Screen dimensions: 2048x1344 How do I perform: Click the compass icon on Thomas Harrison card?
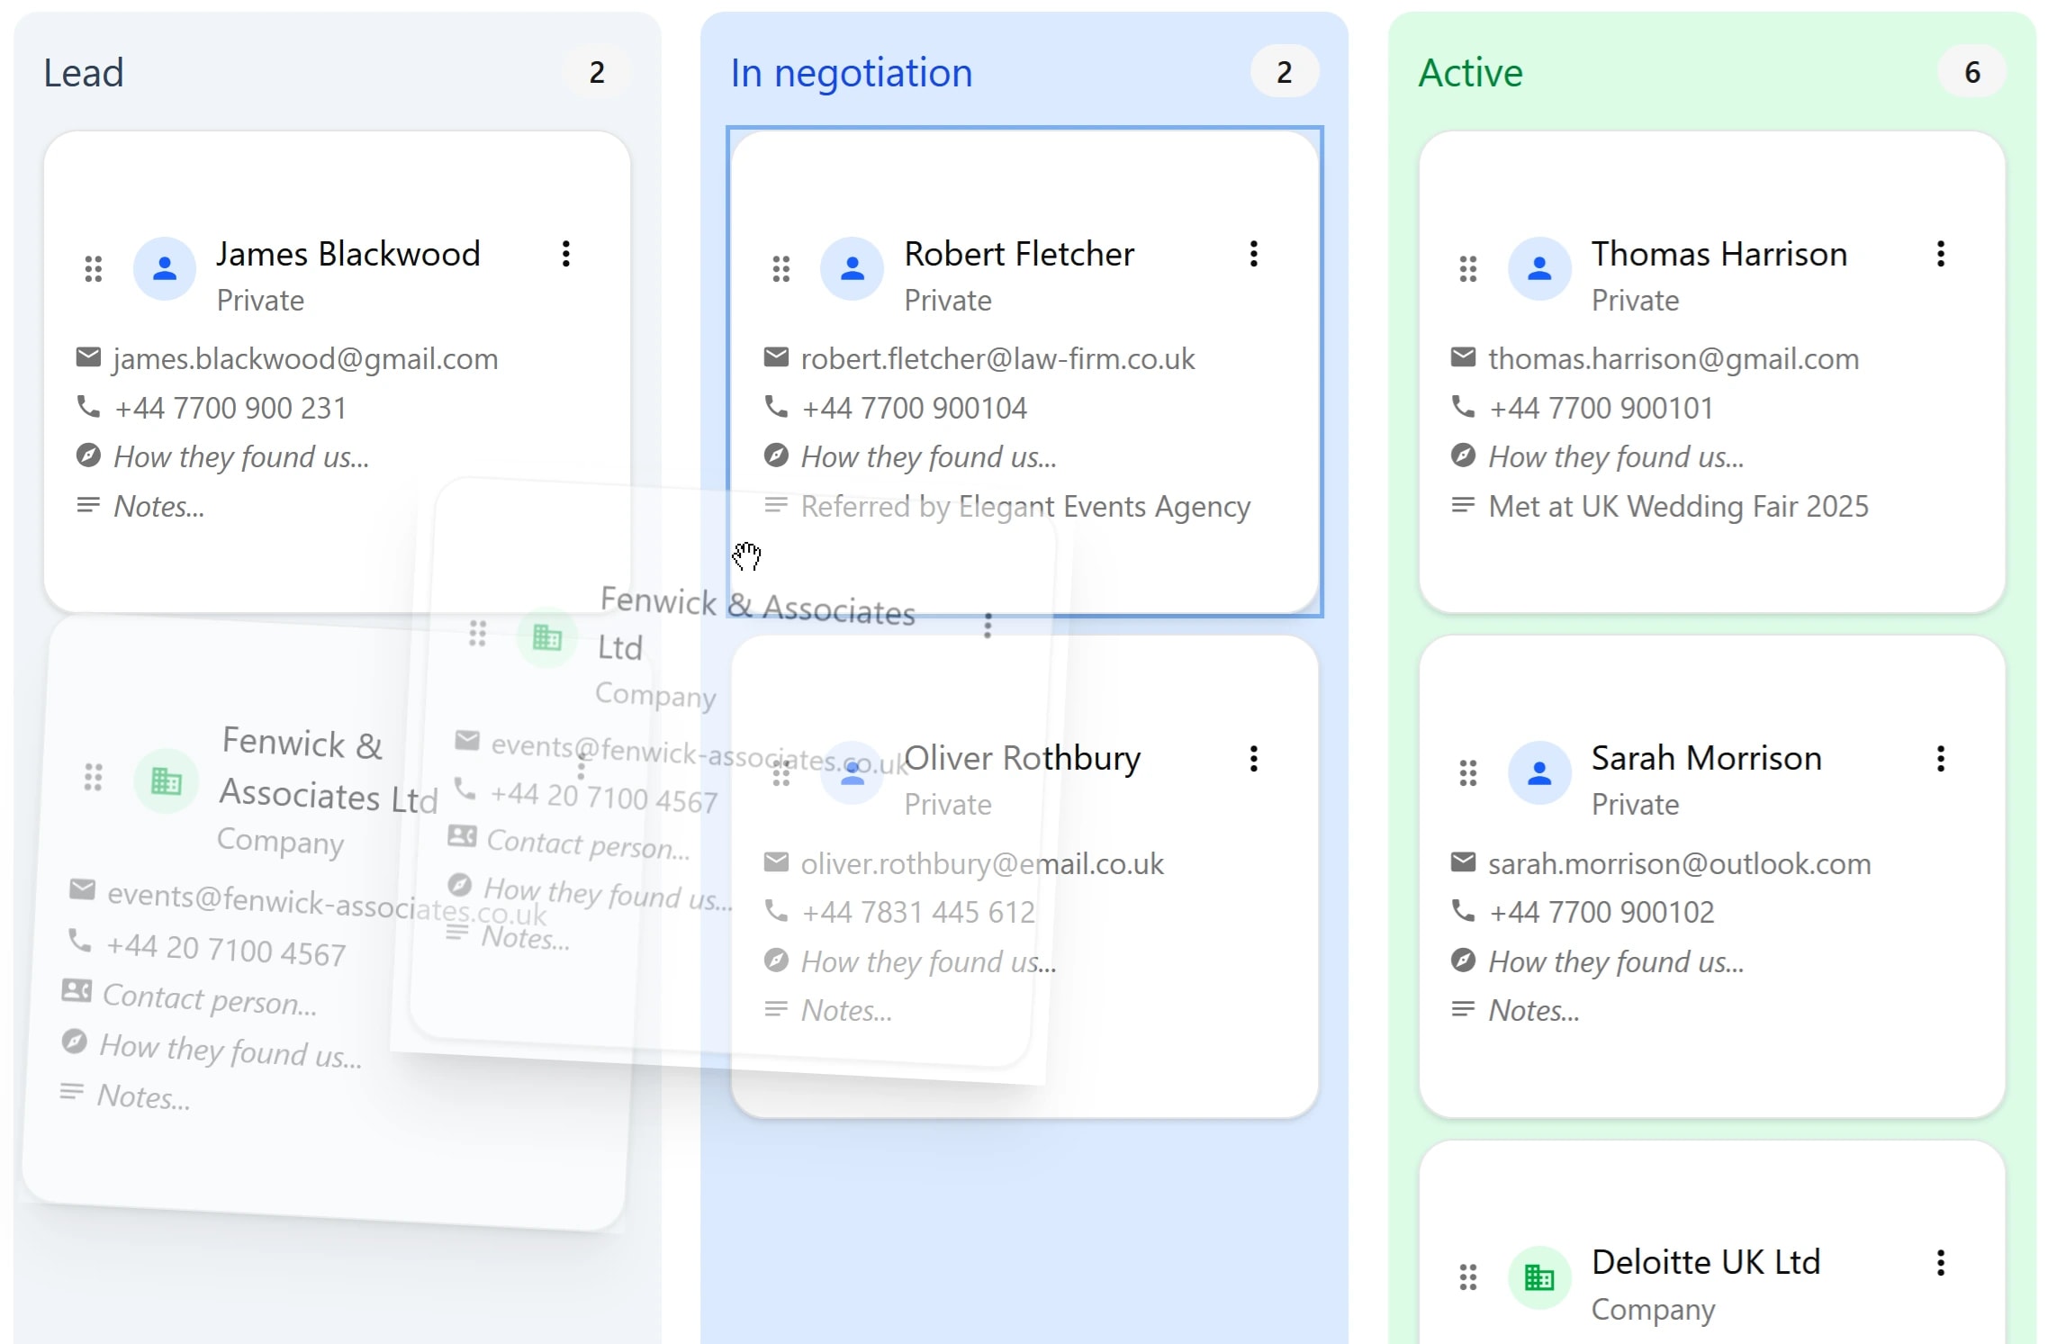click(x=1463, y=456)
